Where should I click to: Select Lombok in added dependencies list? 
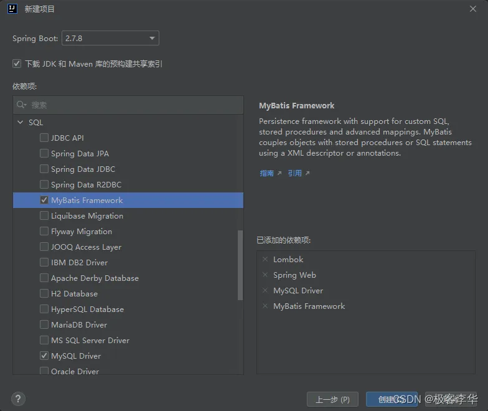(288, 259)
